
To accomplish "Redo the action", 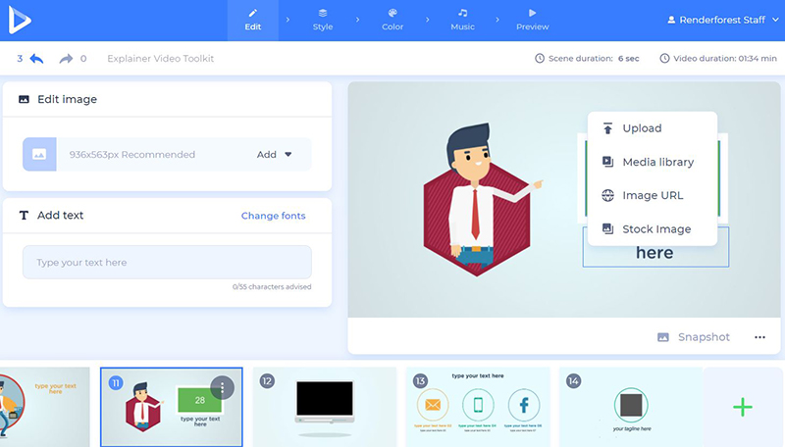I will 66,59.
